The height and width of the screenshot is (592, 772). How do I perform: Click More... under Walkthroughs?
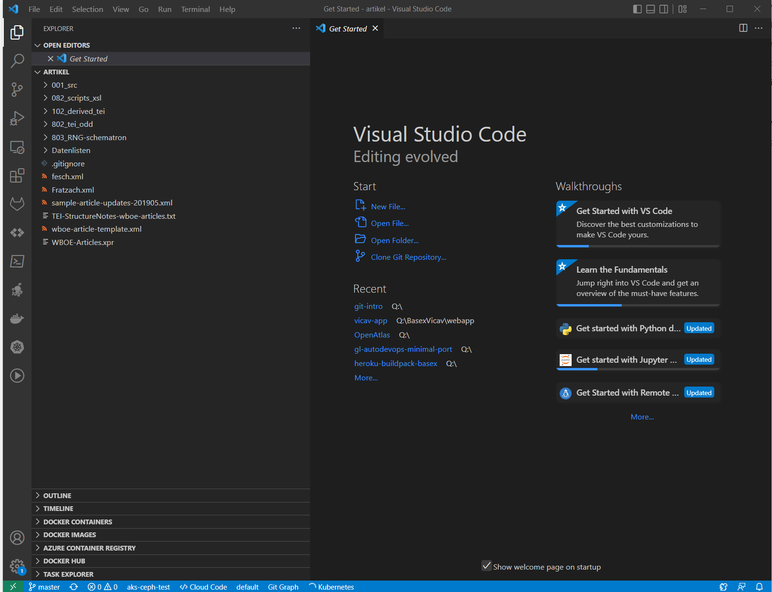click(642, 417)
